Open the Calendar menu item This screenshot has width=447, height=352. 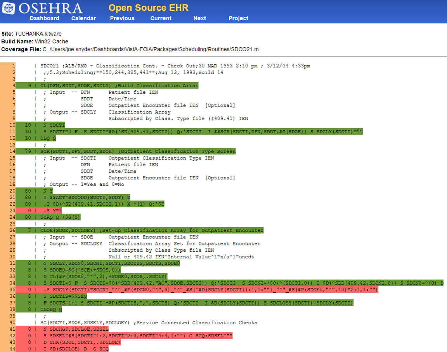83,18
